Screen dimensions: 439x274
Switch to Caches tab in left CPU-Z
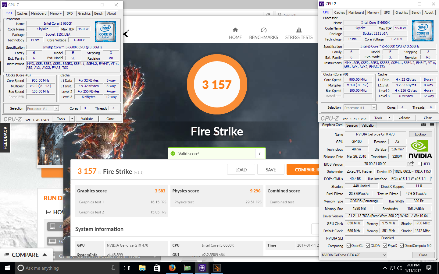pos(22,13)
